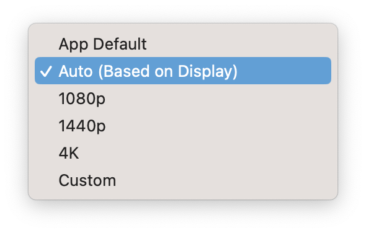Pick the 4K resolution entry

click(183, 153)
